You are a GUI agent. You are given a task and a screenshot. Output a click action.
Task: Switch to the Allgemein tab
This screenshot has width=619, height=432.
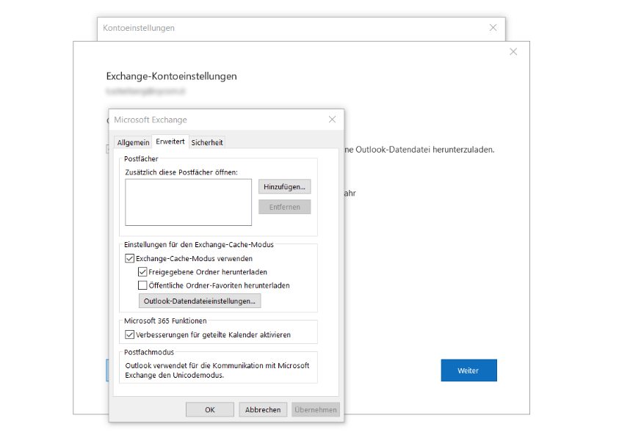pyautogui.click(x=133, y=142)
